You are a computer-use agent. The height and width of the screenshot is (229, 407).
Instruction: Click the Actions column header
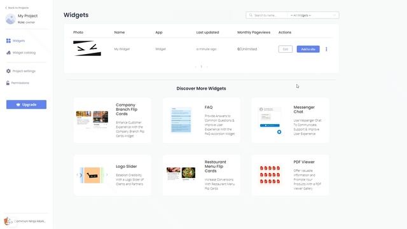click(285, 32)
